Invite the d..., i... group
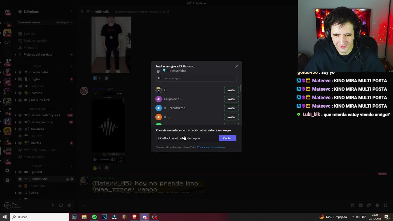Viewport: 393px width, 221px height. pyautogui.click(x=232, y=117)
